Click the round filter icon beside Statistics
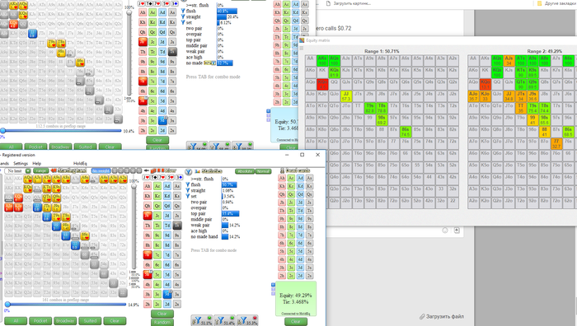 click(x=188, y=171)
